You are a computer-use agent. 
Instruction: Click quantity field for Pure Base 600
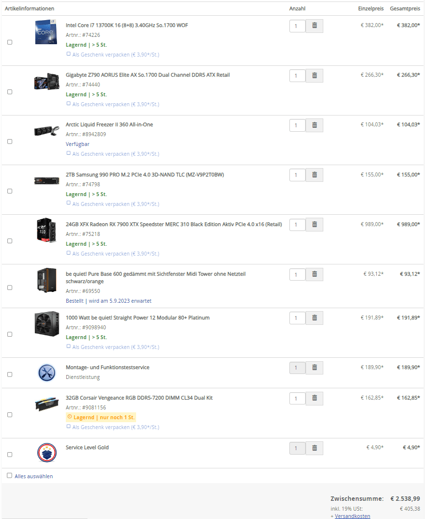(x=297, y=274)
